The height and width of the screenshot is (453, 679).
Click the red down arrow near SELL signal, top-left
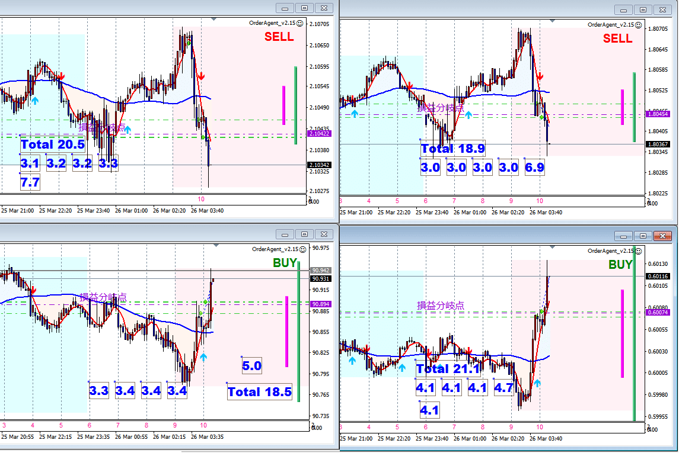(x=202, y=76)
